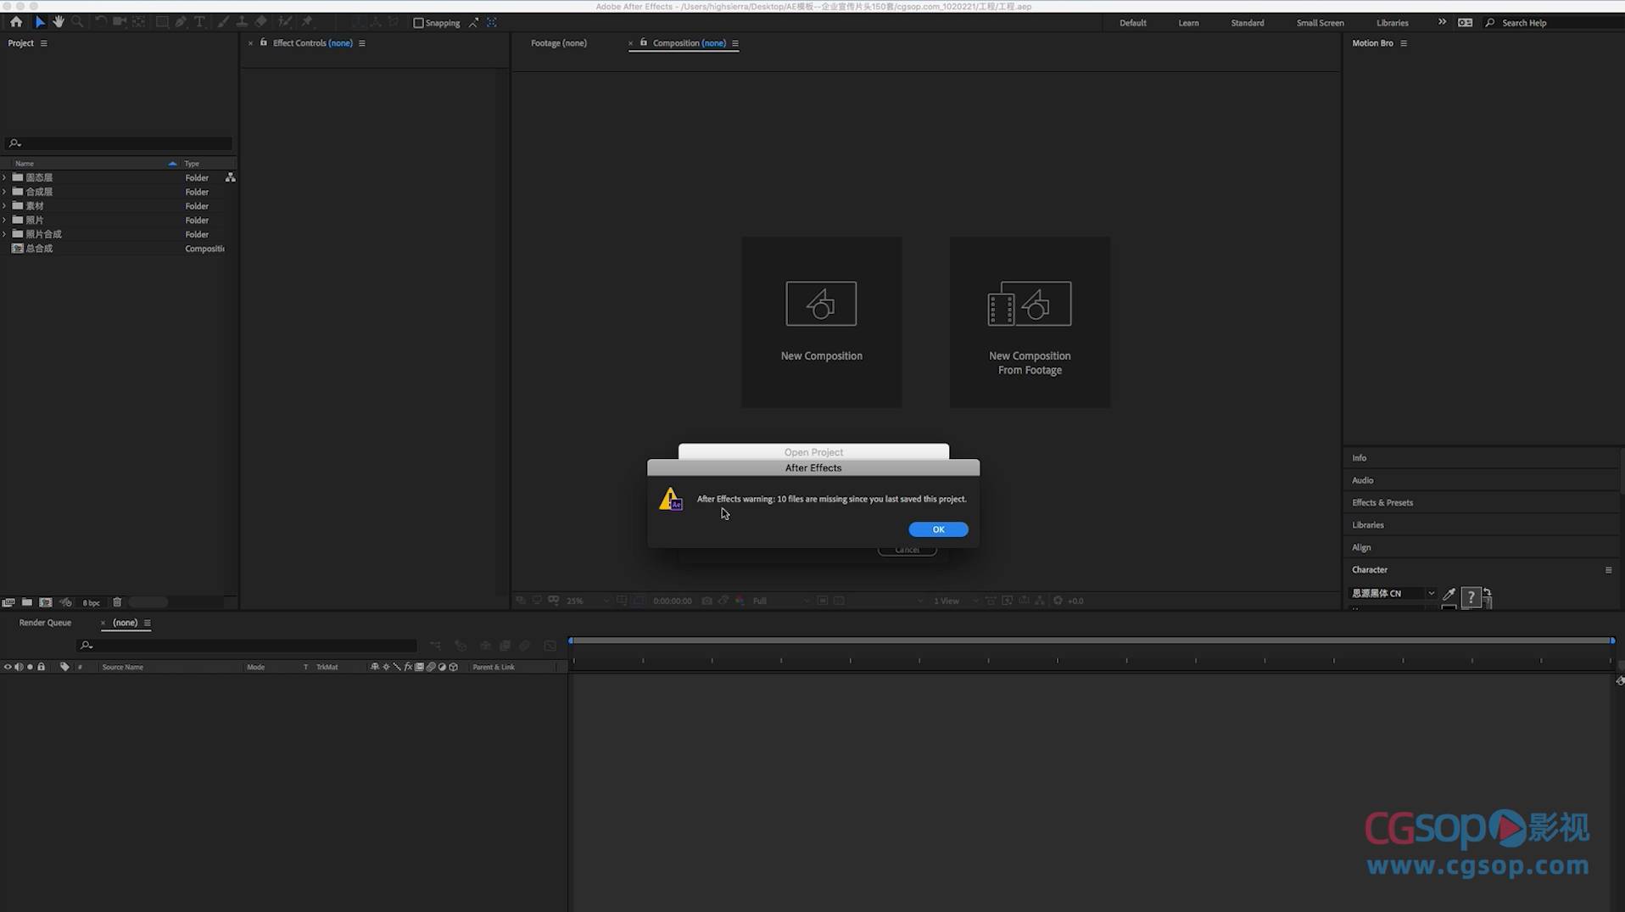Click the New Composition From Footage icon

tap(1029, 304)
